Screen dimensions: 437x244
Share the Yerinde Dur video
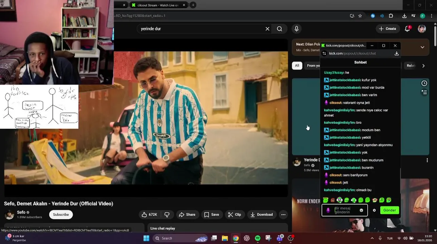pyautogui.click(x=187, y=215)
